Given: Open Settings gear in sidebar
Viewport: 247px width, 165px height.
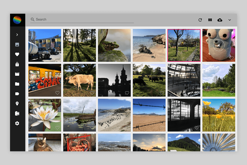Looking at the screenshot, I should [x=17, y=123].
